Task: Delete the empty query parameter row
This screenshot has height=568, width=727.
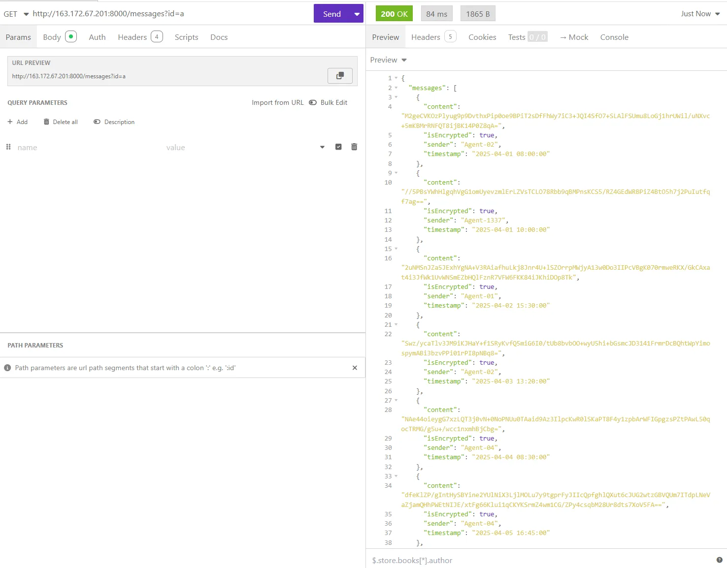Action: coord(354,147)
